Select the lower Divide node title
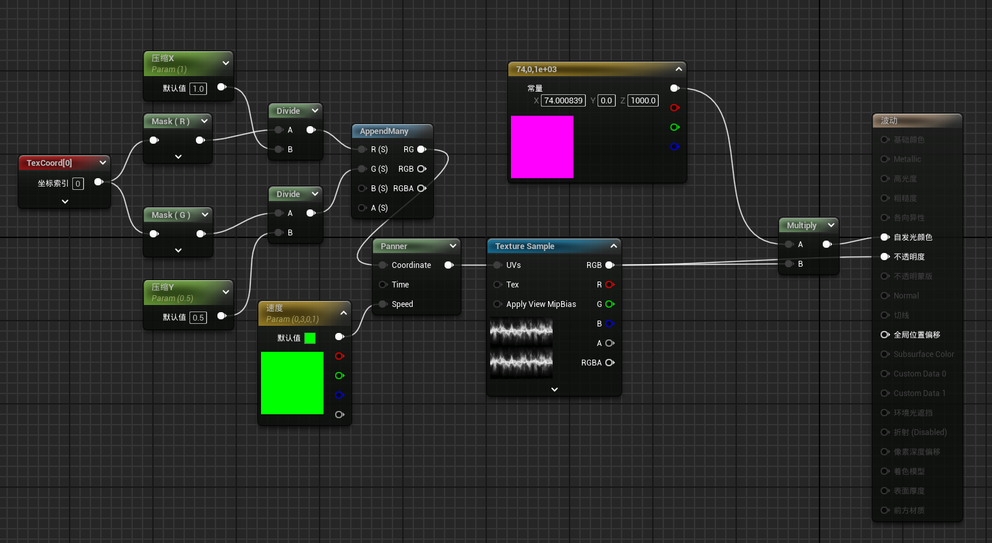The height and width of the screenshot is (543, 992). [x=288, y=194]
